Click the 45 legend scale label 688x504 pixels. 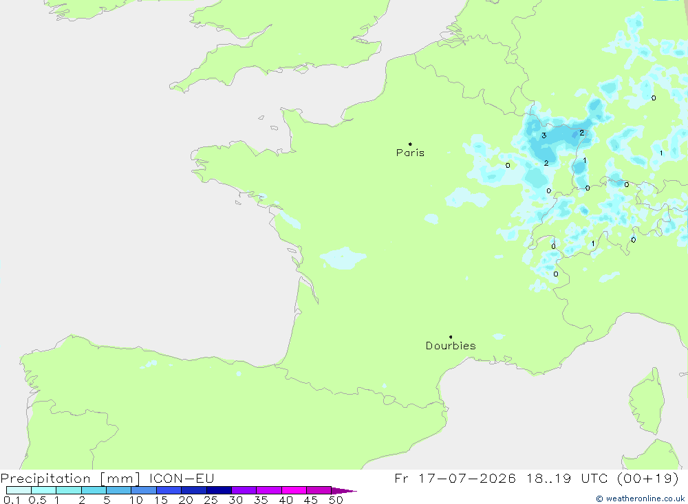[311, 500]
